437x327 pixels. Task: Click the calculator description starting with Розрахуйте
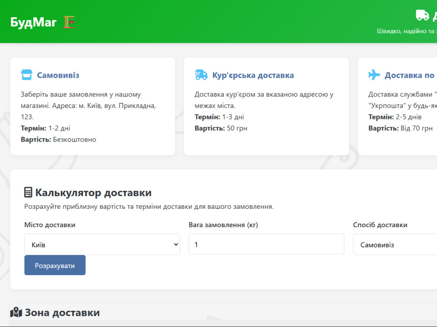(x=149, y=207)
